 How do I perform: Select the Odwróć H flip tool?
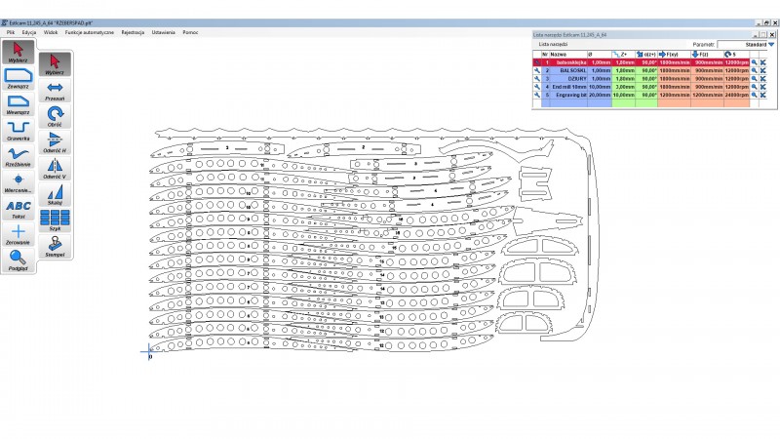point(55,142)
